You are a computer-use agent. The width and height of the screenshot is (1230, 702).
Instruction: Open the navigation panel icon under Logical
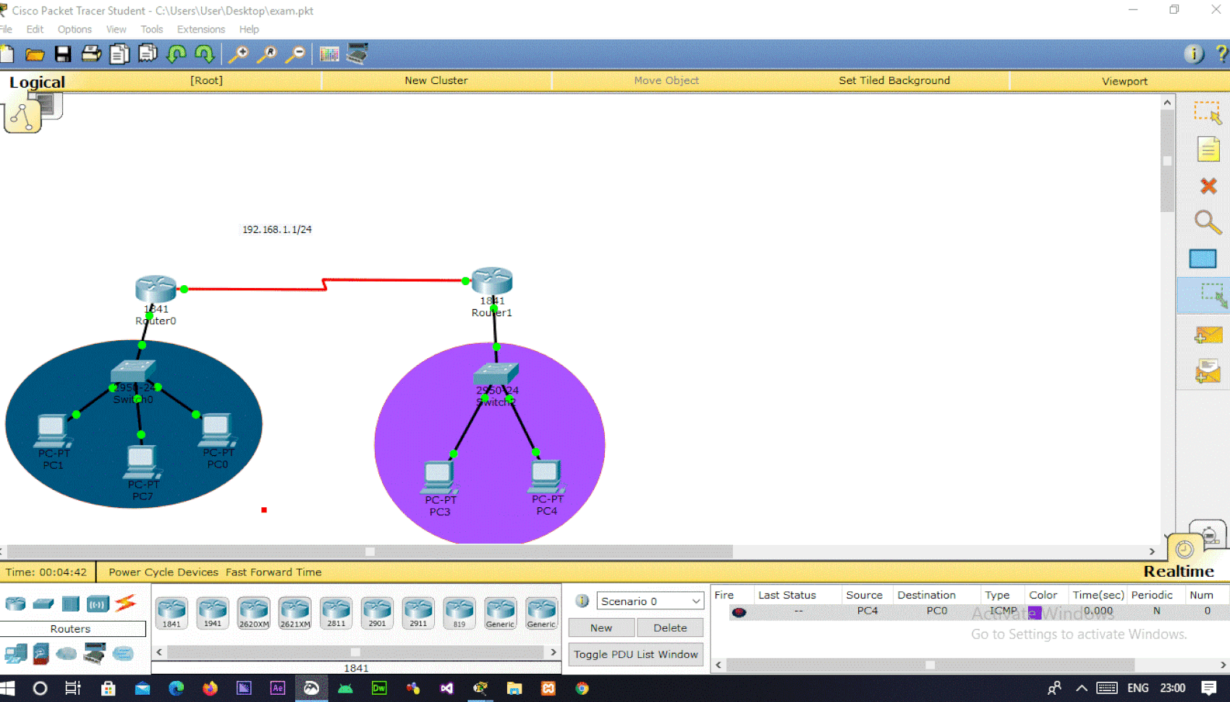(22, 117)
